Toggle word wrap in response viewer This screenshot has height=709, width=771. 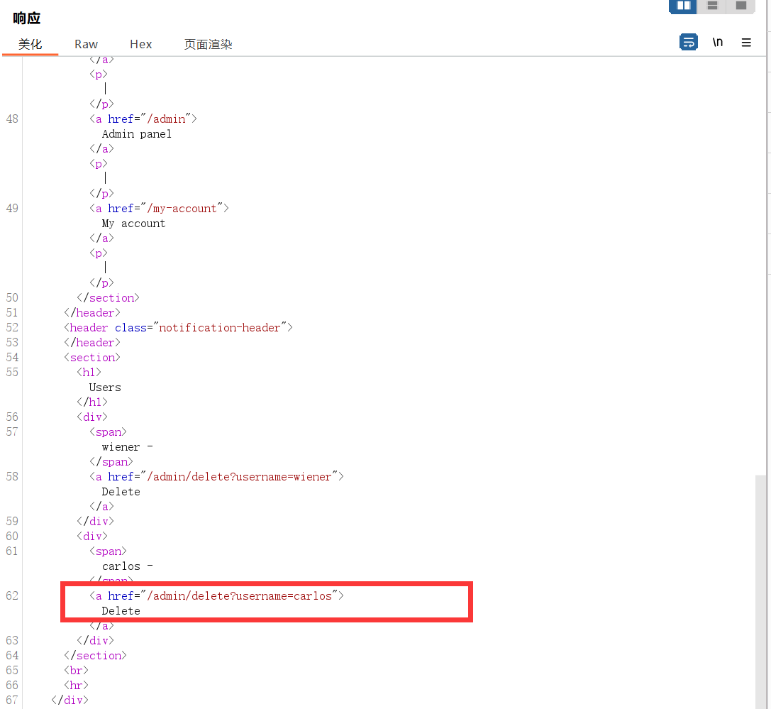pos(688,43)
